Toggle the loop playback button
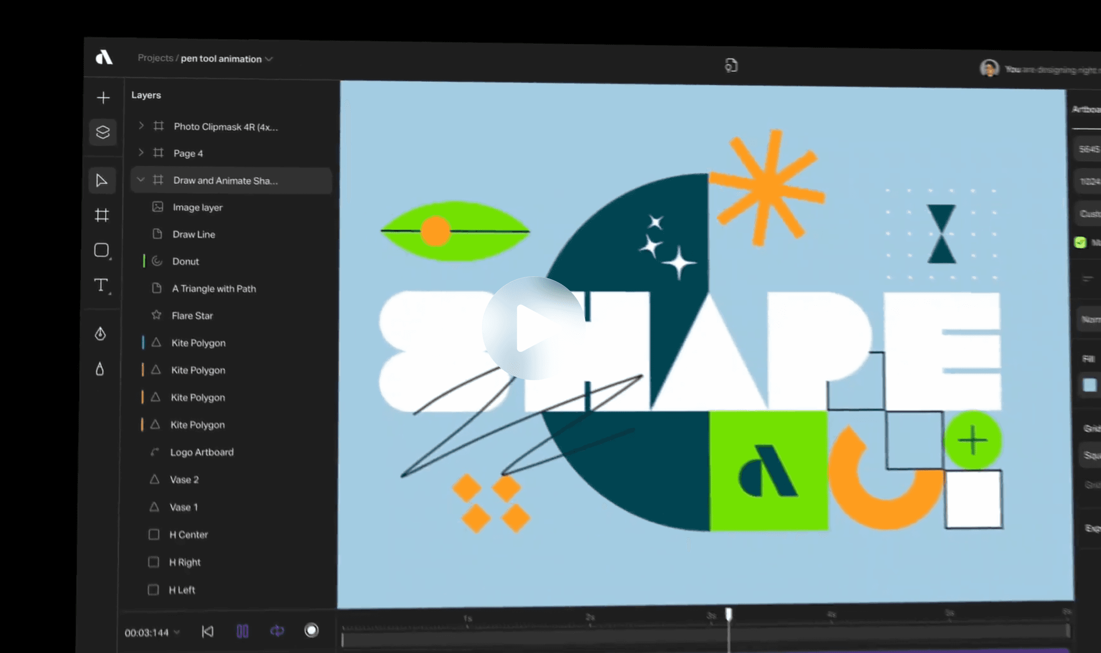The width and height of the screenshot is (1101, 653). click(x=277, y=631)
